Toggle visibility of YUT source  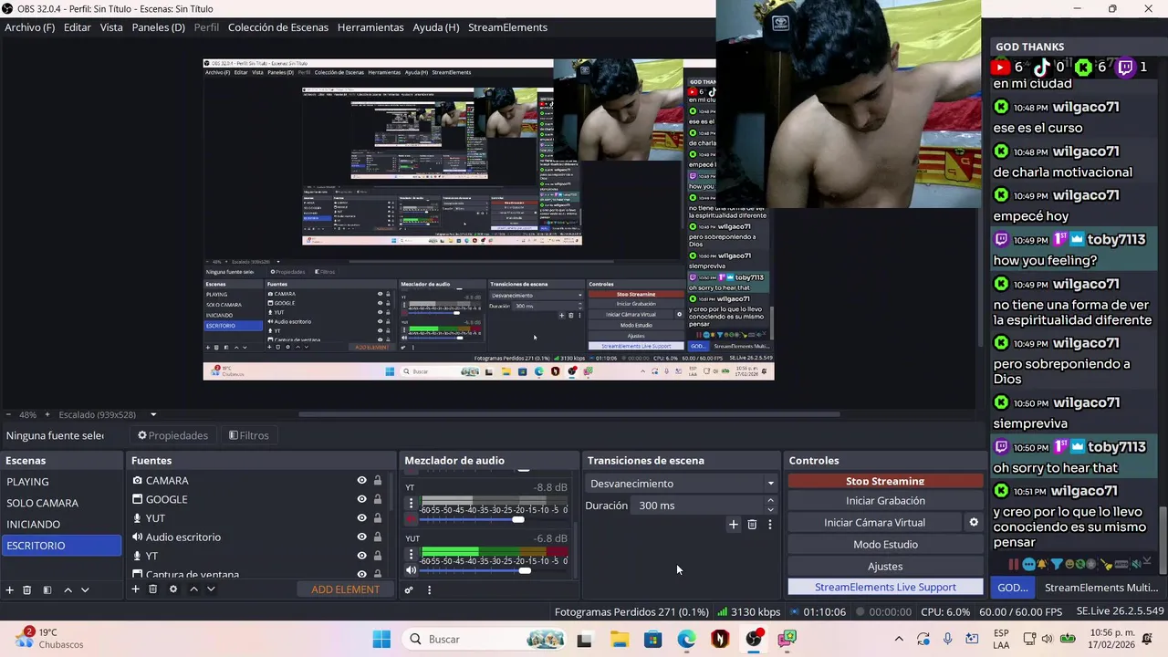click(x=361, y=518)
